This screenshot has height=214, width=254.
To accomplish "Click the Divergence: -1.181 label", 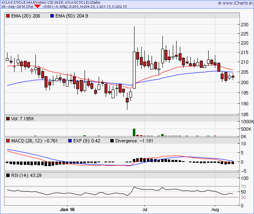I will pyautogui.click(x=134, y=141).
